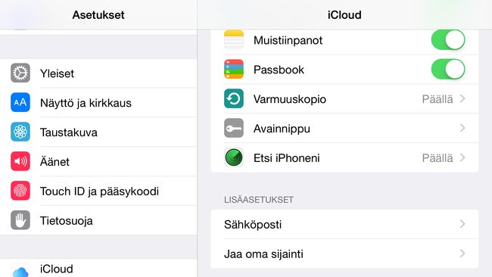Select iCloud in the settings sidebar

98,268
